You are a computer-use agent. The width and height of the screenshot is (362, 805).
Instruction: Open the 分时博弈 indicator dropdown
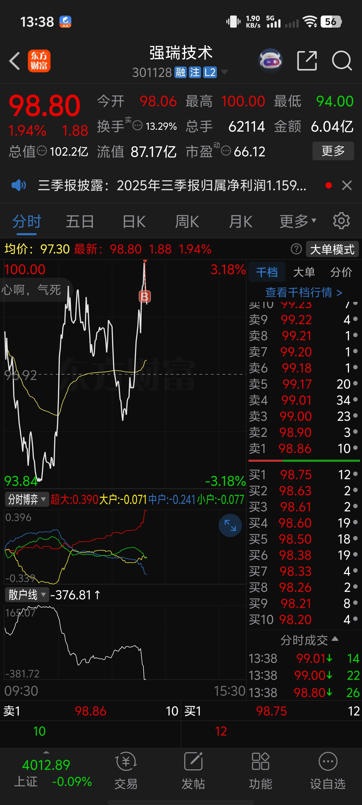click(27, 499)
